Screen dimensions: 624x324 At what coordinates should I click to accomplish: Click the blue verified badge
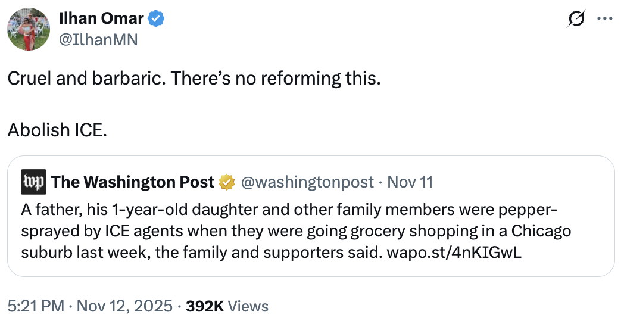coord(157,18)
